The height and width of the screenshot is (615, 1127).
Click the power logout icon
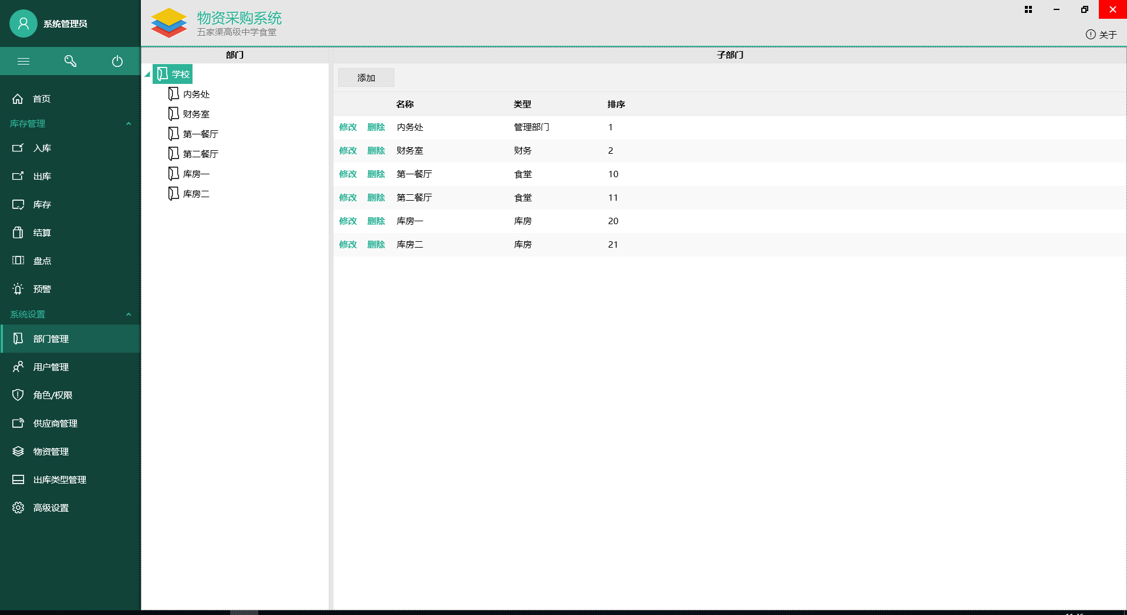pyautogui.click(x=117, y=61)
